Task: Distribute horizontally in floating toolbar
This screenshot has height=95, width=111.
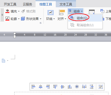Action: click(x=84, y=87)
